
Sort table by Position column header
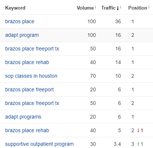(138, 8)
